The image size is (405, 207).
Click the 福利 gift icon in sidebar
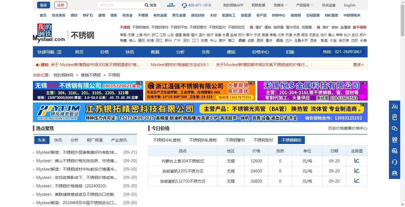tap(394, 139)
